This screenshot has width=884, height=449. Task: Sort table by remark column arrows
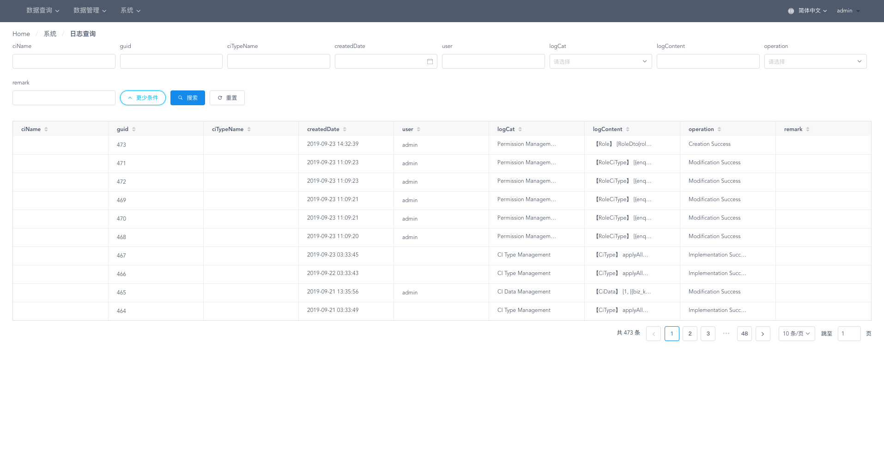tap(808, 129)
